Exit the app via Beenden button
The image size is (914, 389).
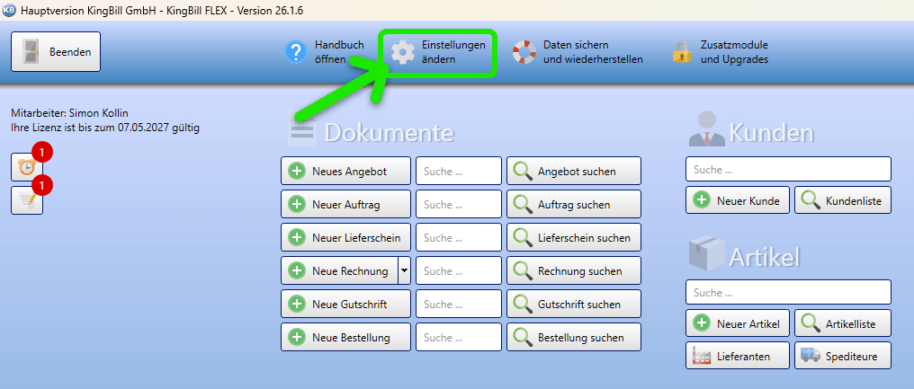[x=56, y=52]
